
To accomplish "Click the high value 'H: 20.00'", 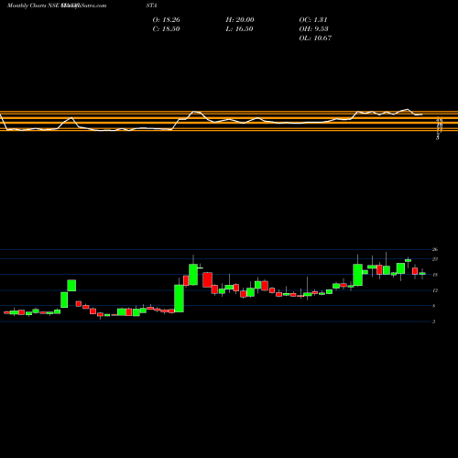I will pos(240,19).
